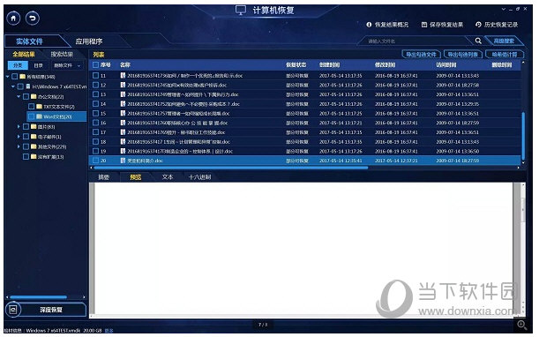
Task: Click the 哈希值计算 button
Action: pos(505,55)
